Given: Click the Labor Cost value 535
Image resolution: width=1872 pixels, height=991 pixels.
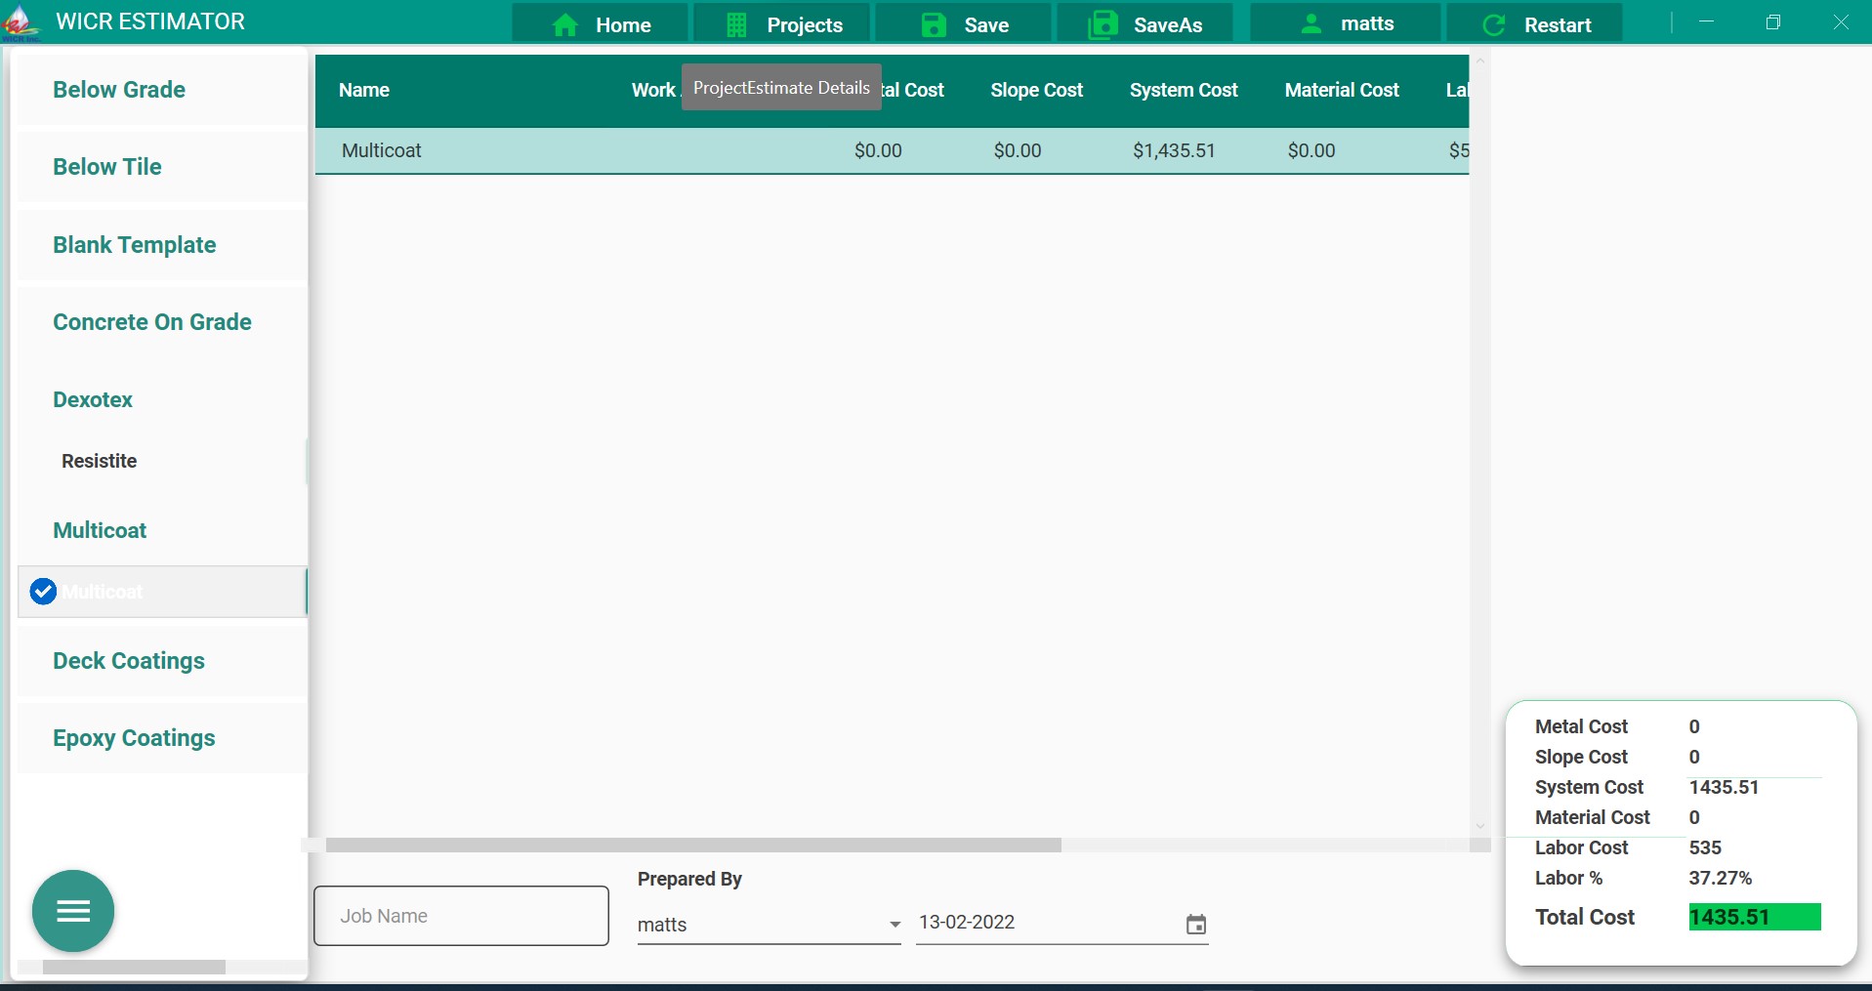Looking at the screenshot, I should [1705, 847].
